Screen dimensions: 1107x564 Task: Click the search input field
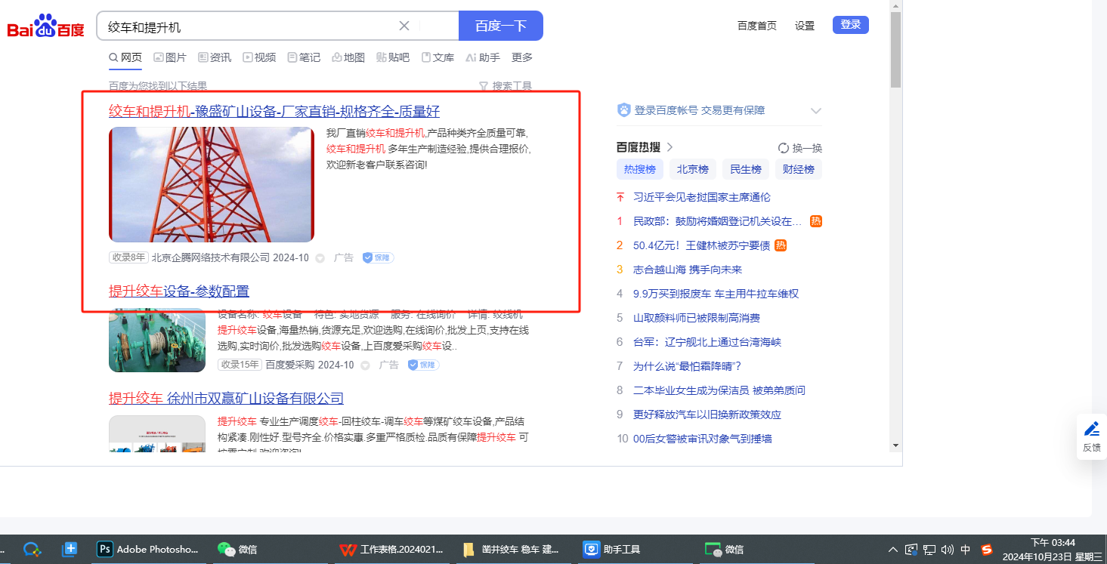[249, 26]
